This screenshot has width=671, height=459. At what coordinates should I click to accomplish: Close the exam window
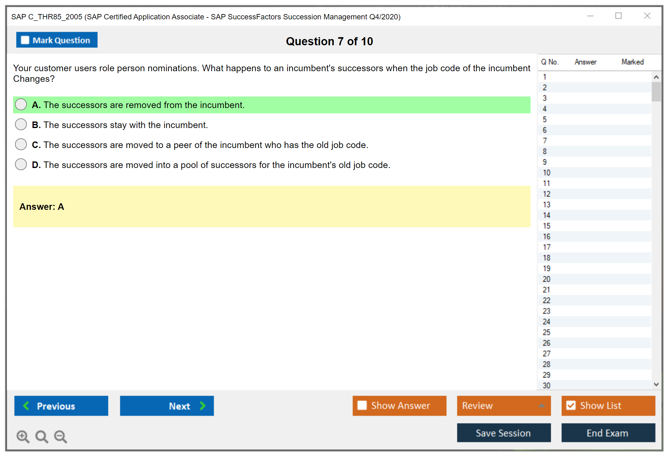[647, 16]
